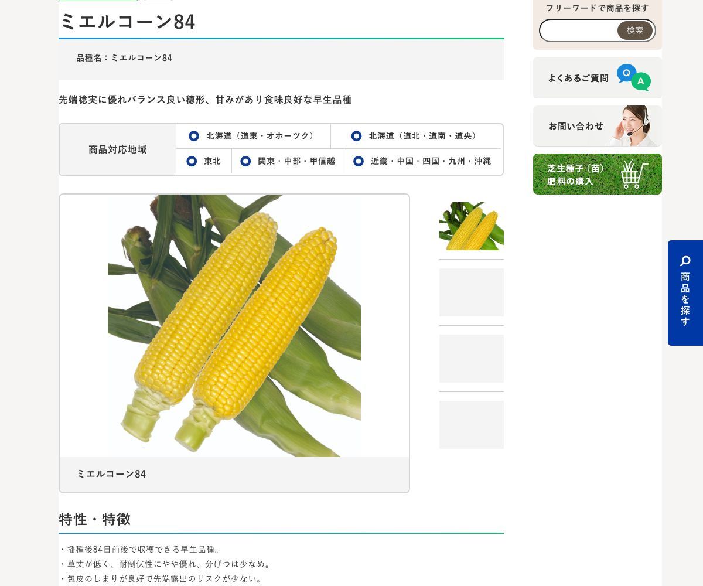The width and height of the screenshot is (703, 586).
Task: Open the お問い合わせ contact banner
Action: point(598,126)
